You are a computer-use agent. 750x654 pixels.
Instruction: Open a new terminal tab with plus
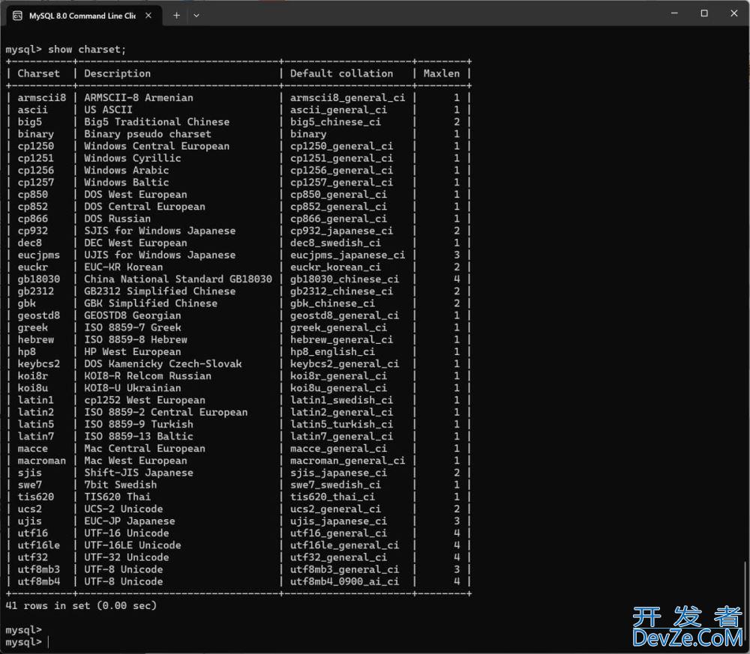click(x=177, y=15)
